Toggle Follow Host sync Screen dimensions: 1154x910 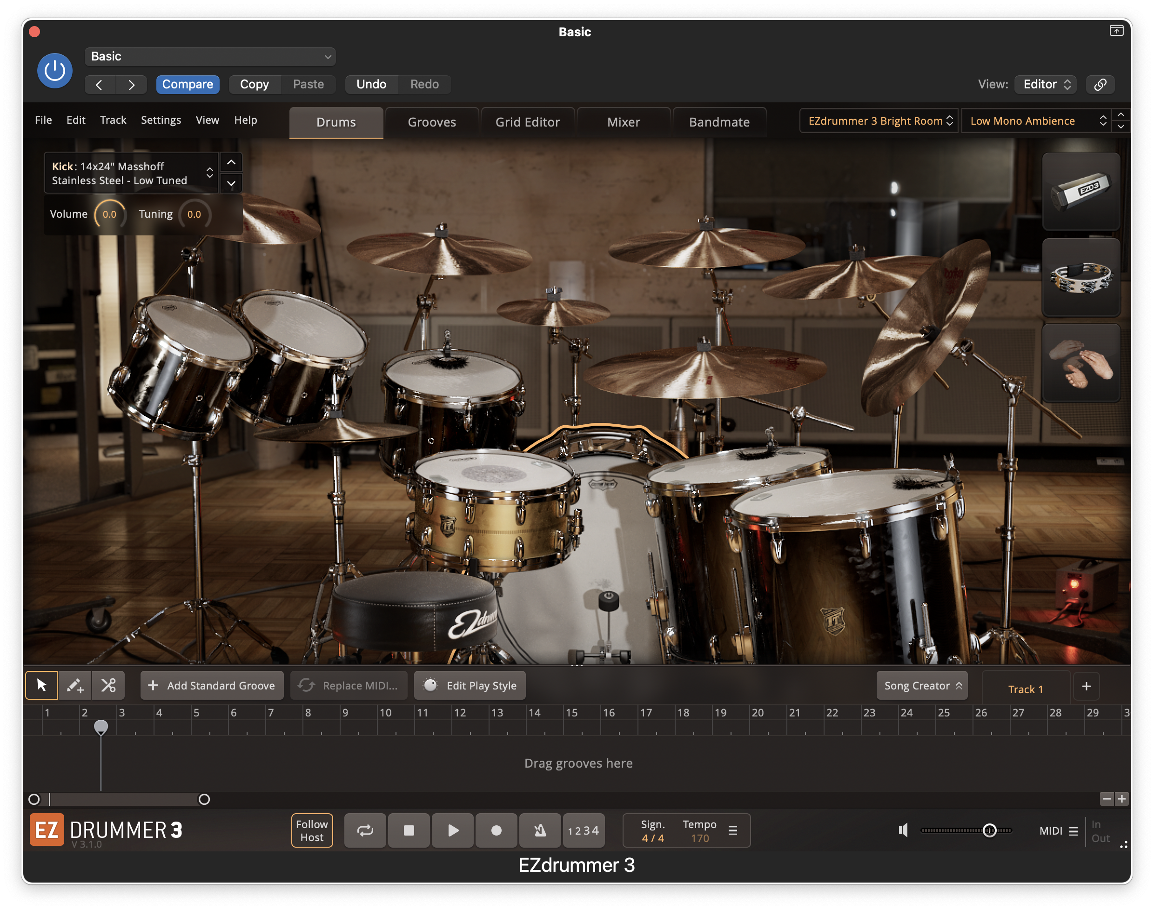pyautogui.click(x=312, y=830)
